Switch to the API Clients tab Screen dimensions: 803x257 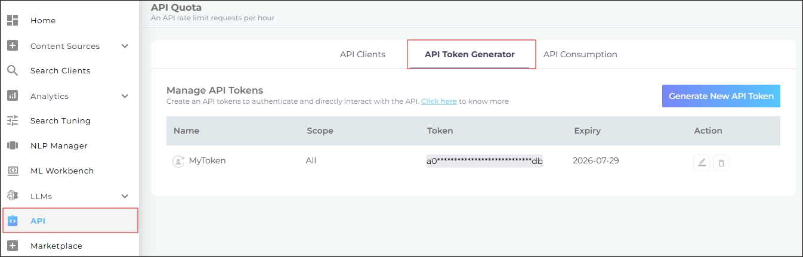coord(363,54)
